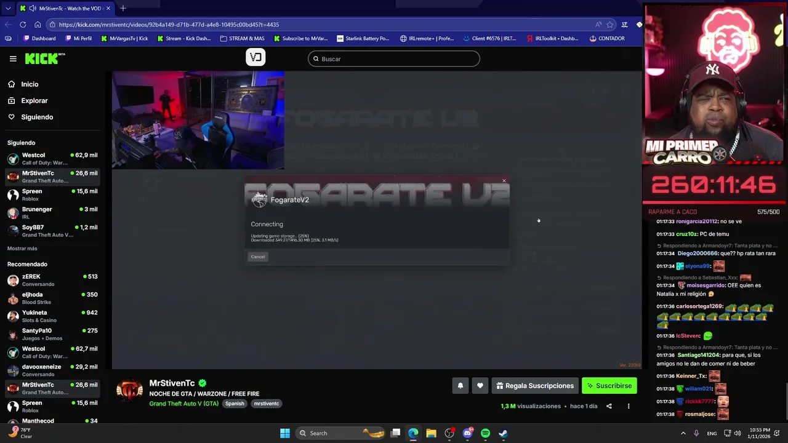
Task: Open OBS Studio from taskbar
Action: [449, 433]
